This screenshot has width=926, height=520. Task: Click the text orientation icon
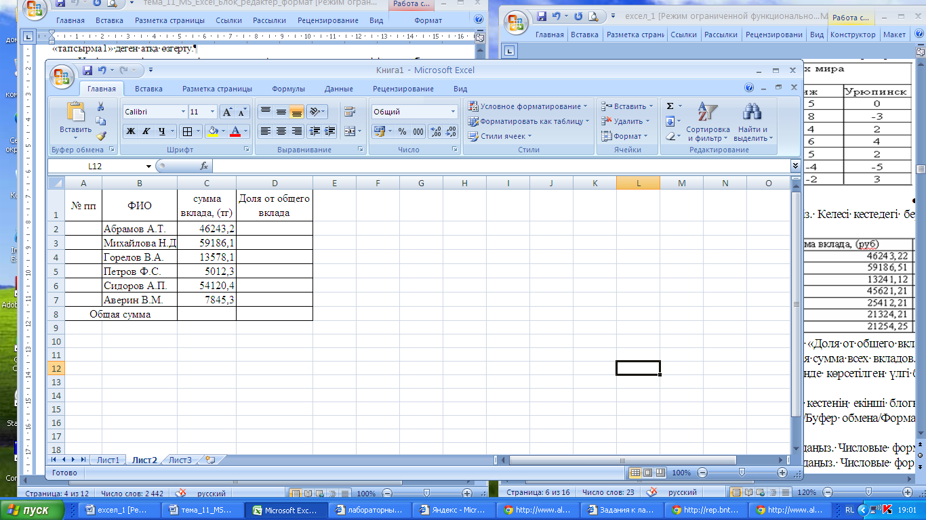tap(316, 112)
